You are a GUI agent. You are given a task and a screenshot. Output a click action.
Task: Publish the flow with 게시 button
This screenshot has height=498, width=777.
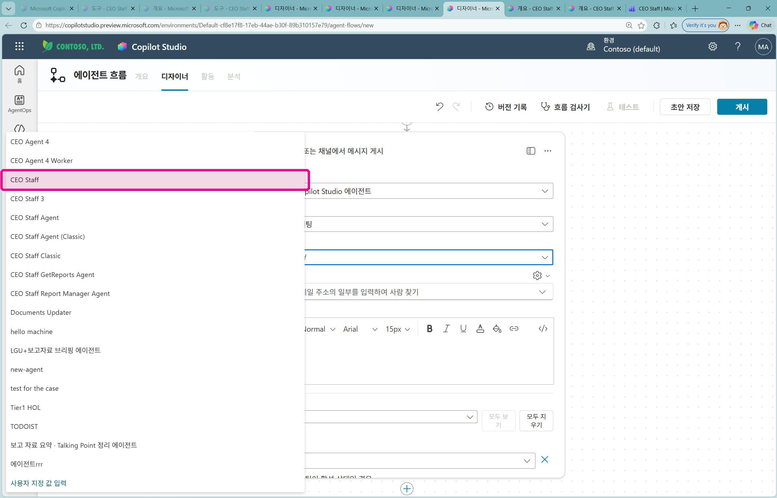click(742, 107)
